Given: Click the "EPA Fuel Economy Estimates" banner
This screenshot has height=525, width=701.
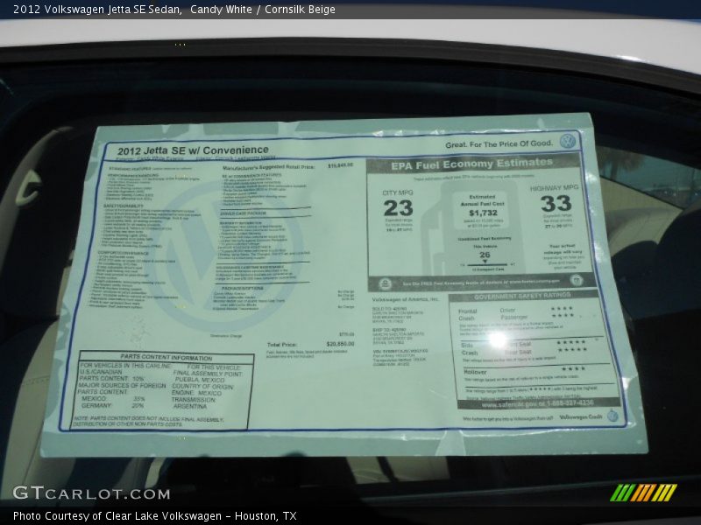Looking at the screenshot, I should tap(472, 164).
